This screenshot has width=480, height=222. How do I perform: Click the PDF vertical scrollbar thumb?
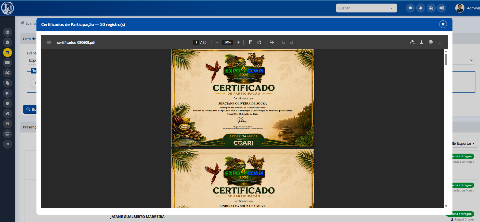(446, 60)
